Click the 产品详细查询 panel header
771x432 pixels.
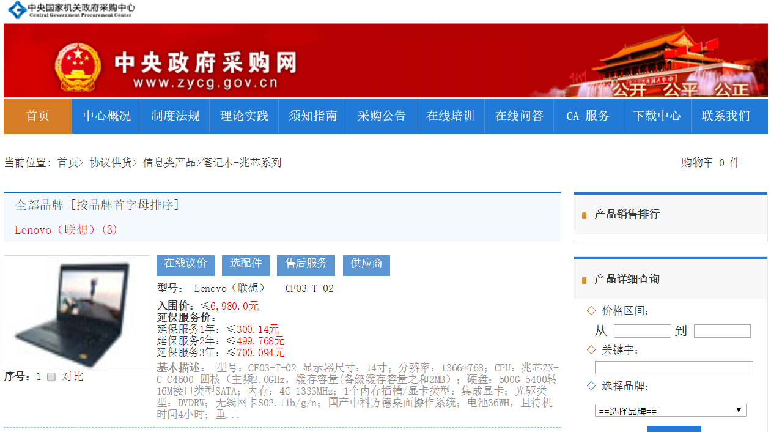(670, 279)
